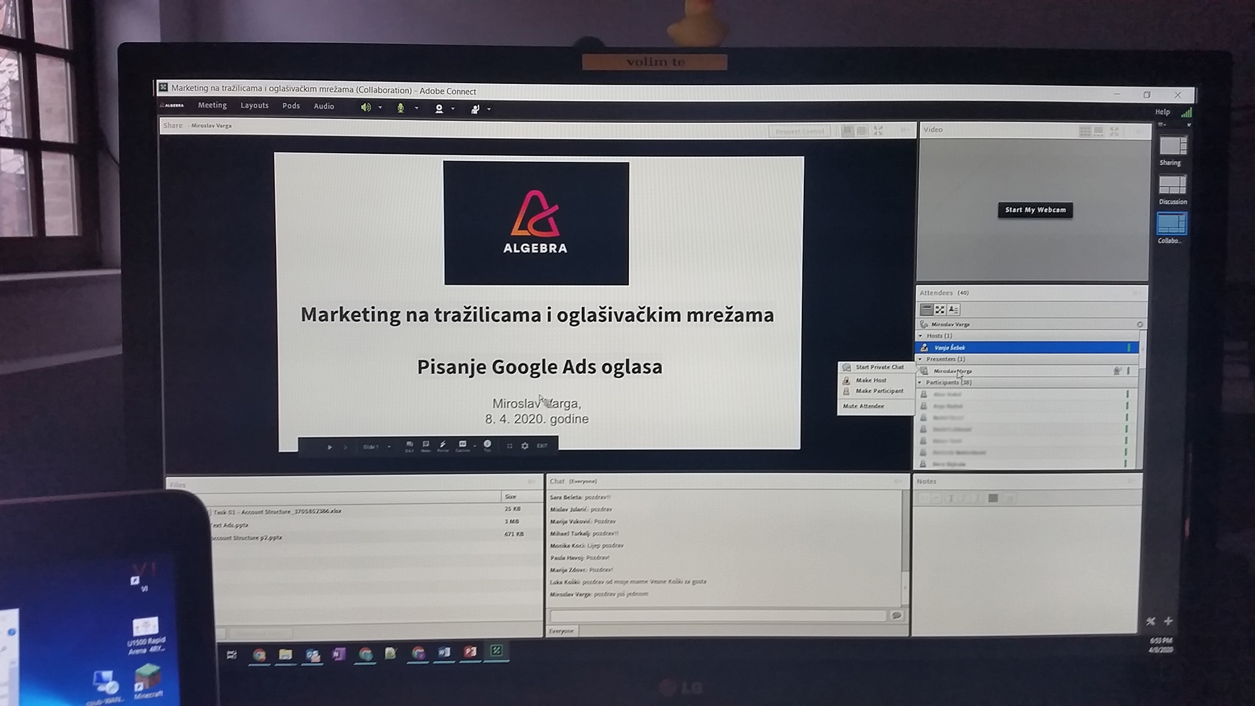This screenshot has width=1255, height=706.
Task: Toggle the speaker audio icon
Action: pyautogui.click(x=365, y=108)
